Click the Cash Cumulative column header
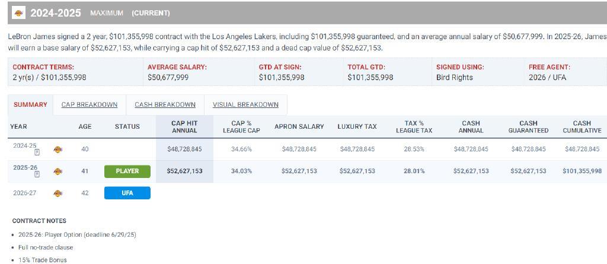Image resolution: width=607 pixels, height=264 pixels. click(582, 127)
